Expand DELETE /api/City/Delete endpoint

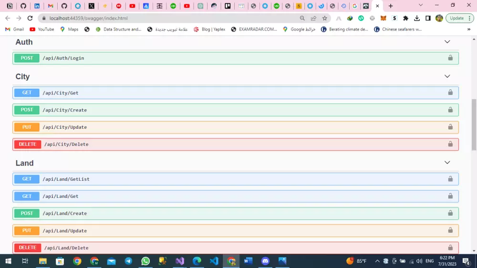tap(236, 144)
